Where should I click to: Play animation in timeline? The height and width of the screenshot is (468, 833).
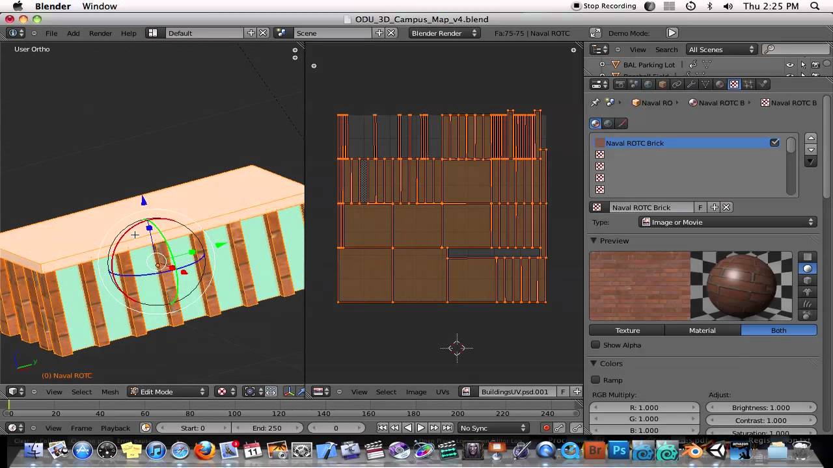(420, 428)
